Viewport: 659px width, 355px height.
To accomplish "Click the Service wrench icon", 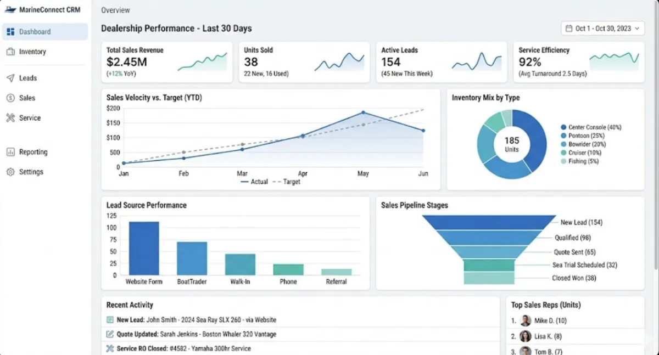I will pyautogui.click(x=10, y=117).
